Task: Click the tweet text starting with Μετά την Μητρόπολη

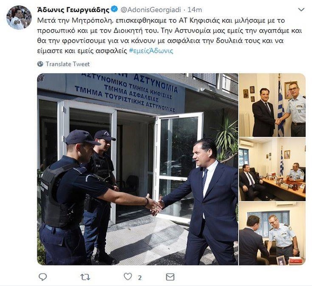Action: click(x=169, y=36)
